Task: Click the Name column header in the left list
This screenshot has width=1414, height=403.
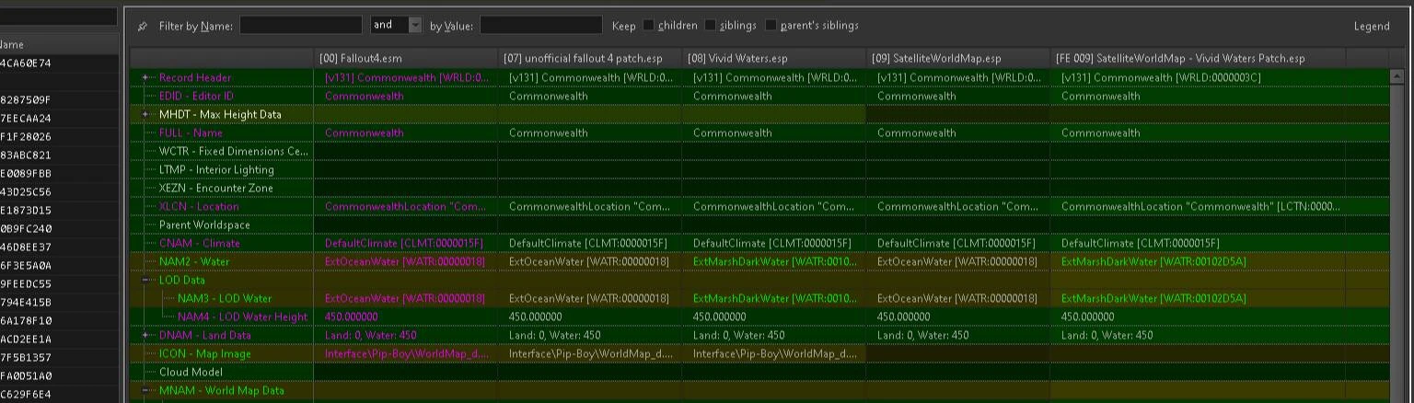Action: (x=59, y=44)
